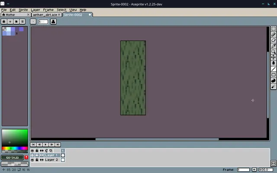This screenshot has height=173, width=277.
Task: Click the timeline toggle button at bottom right
Action: 273,163
